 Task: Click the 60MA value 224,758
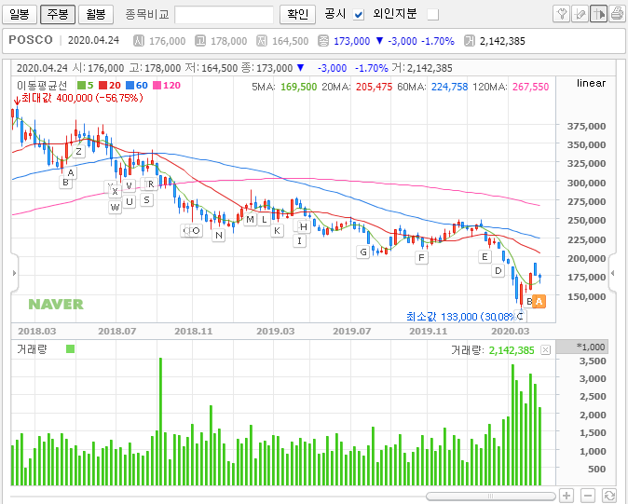pos(449,87)
